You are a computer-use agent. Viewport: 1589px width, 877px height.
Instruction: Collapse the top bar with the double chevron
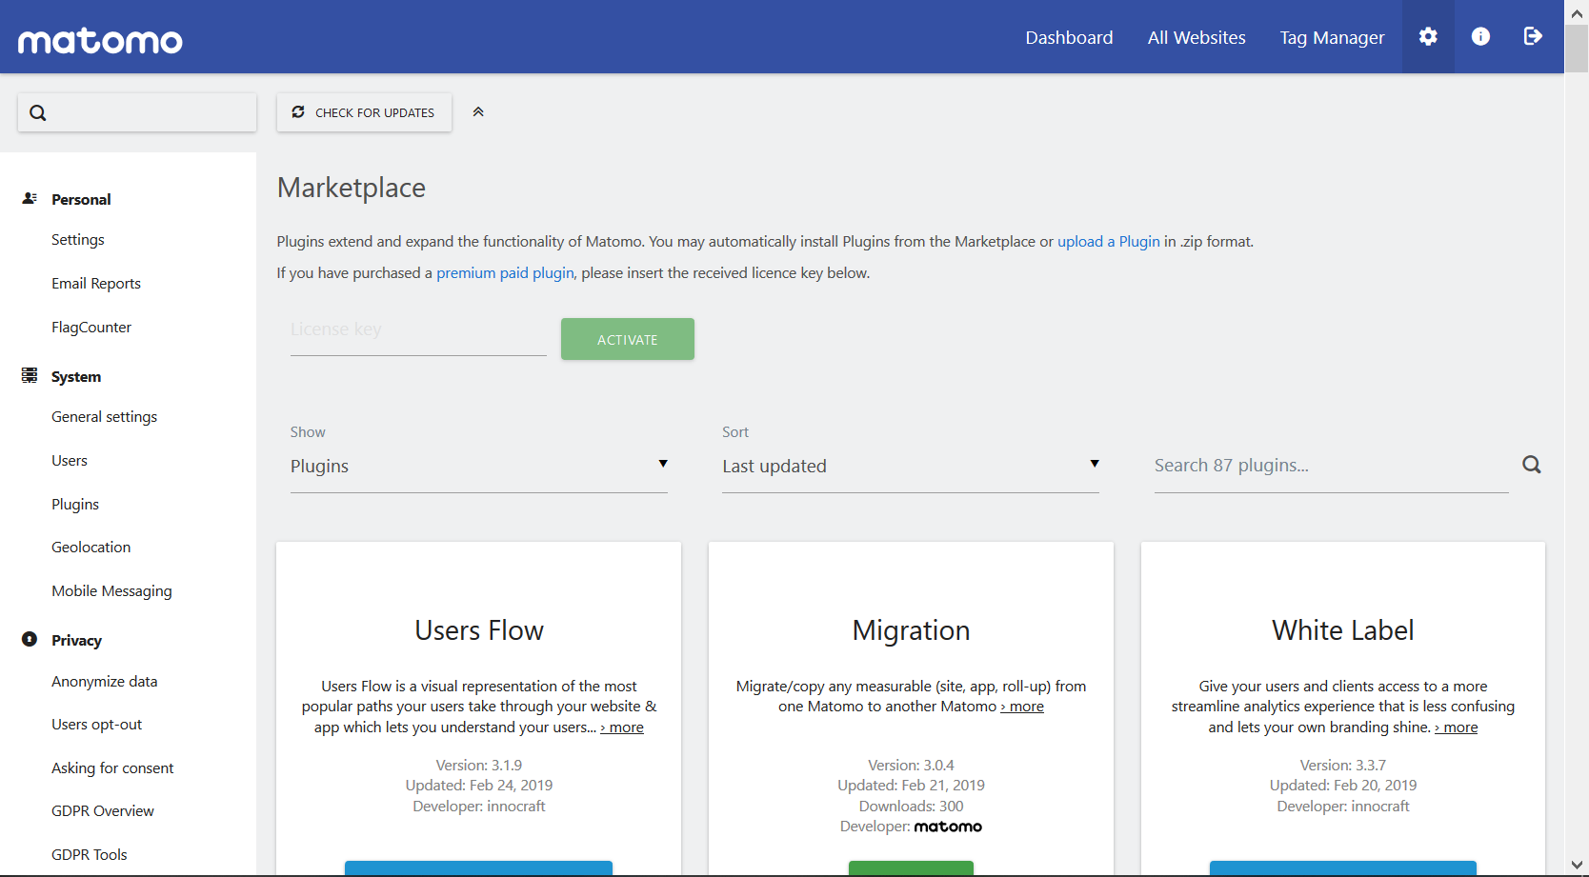click(478, 112)
